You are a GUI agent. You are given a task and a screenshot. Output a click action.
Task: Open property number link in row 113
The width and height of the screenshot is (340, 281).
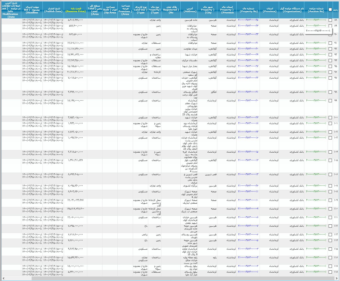(248, 235)
